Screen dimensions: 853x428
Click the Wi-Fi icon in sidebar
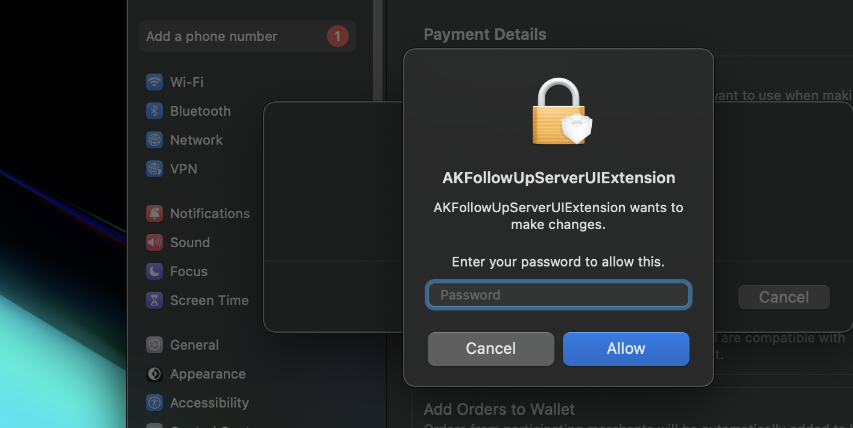pos(154,82)
